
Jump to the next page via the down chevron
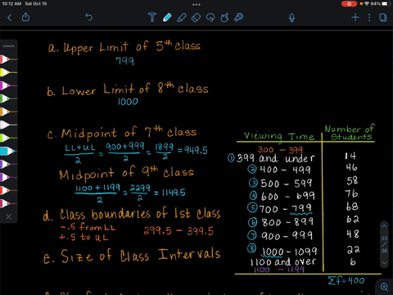[384, 263]
